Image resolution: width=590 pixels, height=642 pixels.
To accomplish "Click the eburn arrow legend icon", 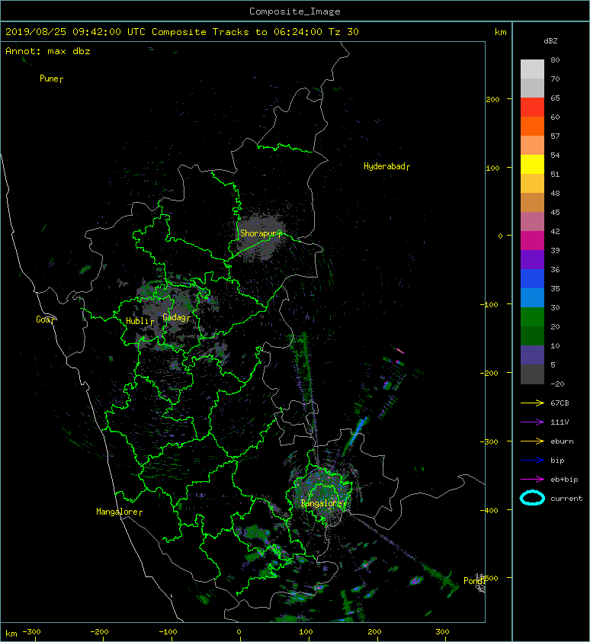I will [x=532, y=441].
